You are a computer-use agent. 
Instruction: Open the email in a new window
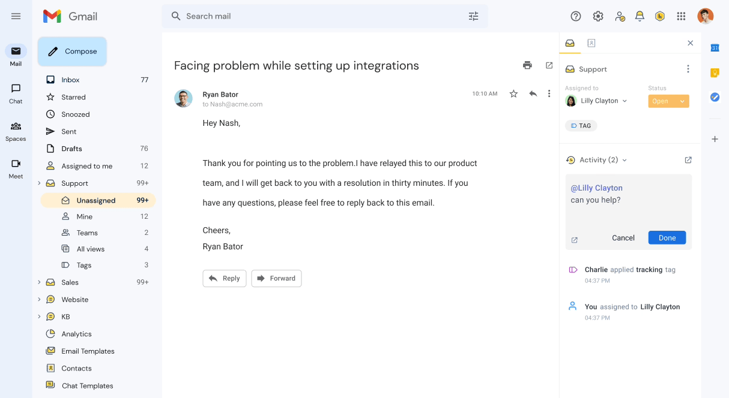(x=549, y=65)
